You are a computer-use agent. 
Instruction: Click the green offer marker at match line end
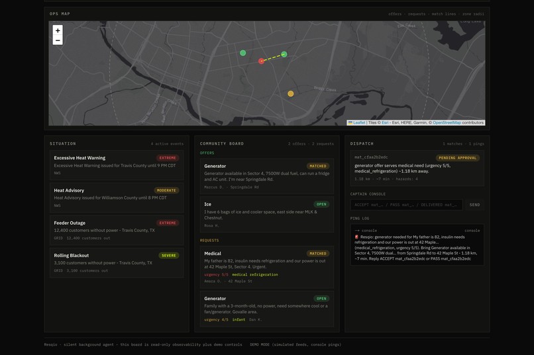pos(284,54)
